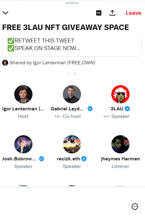The width and height of the screenshot is (145, 224).
Task: Leave the Space
Action: click(x=133, y=13)
